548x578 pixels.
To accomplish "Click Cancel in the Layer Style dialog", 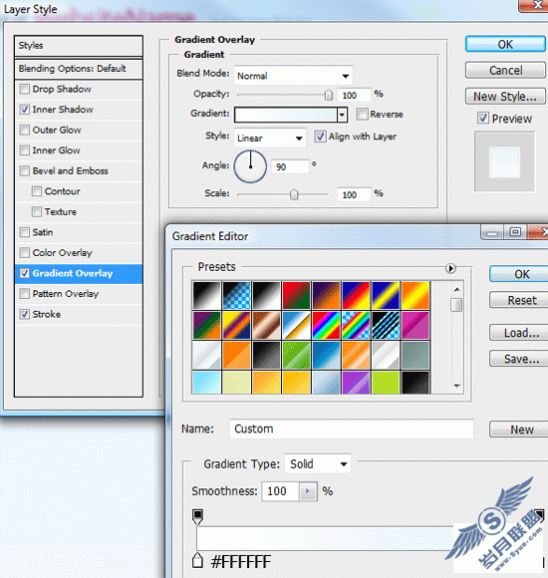I will pyautogui.click(x=505, y=70).
